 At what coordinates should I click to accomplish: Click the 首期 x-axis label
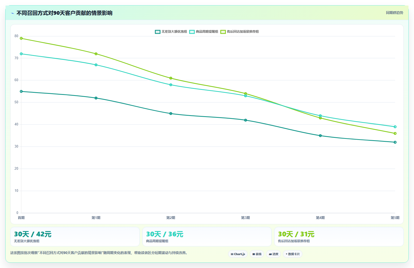21,218
